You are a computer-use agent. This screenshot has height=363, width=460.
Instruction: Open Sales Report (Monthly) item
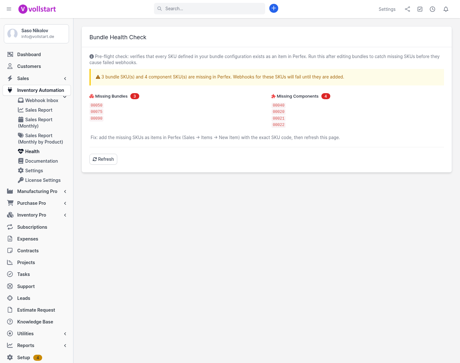[x=35, y=123]
